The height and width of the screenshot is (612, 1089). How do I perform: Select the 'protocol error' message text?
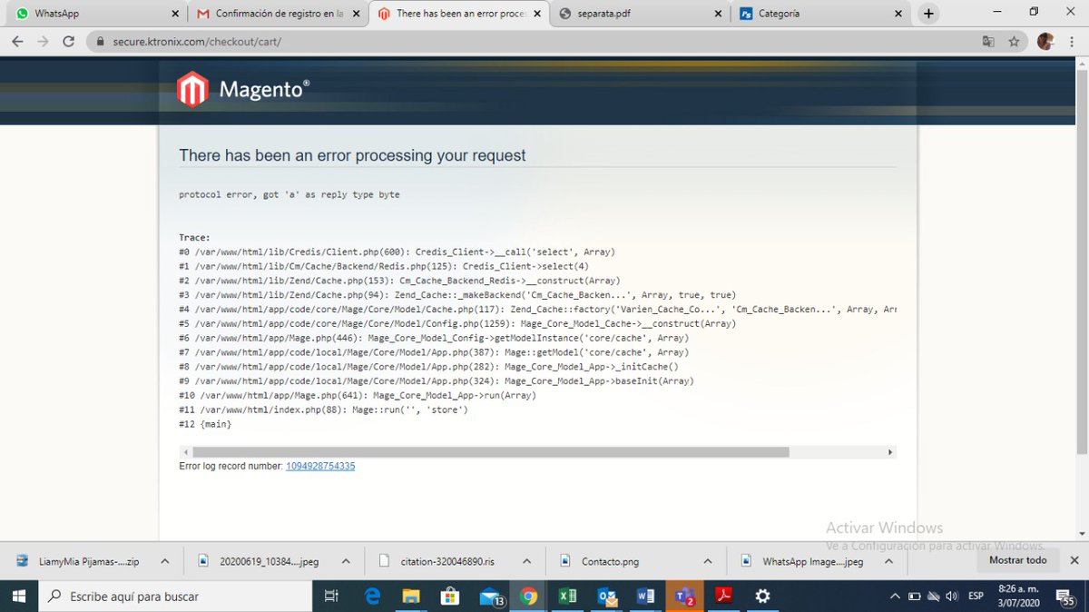(289, 194)
